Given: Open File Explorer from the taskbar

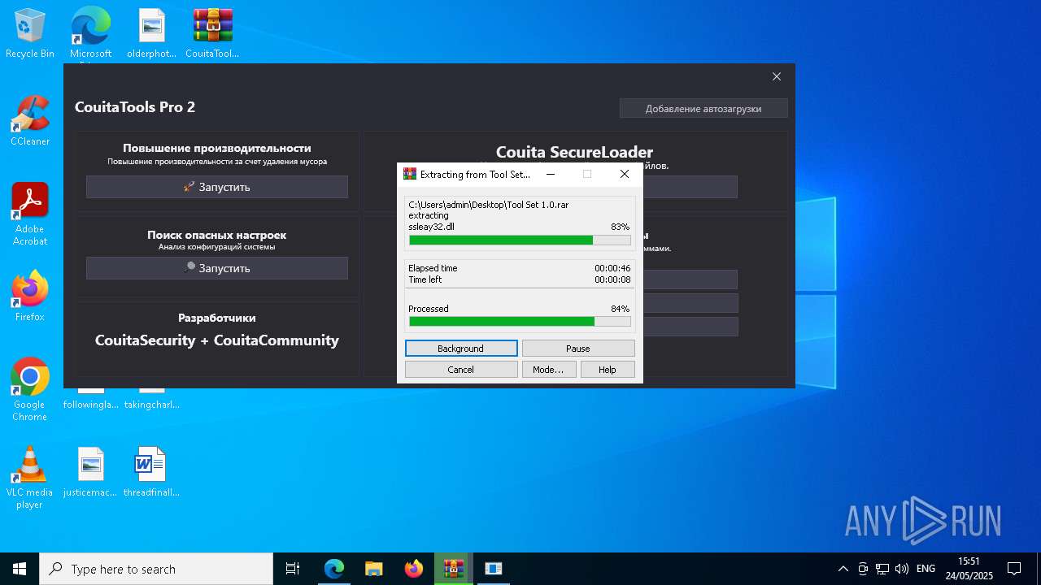Looking at the screenshot, I should (x=374, y=569).
